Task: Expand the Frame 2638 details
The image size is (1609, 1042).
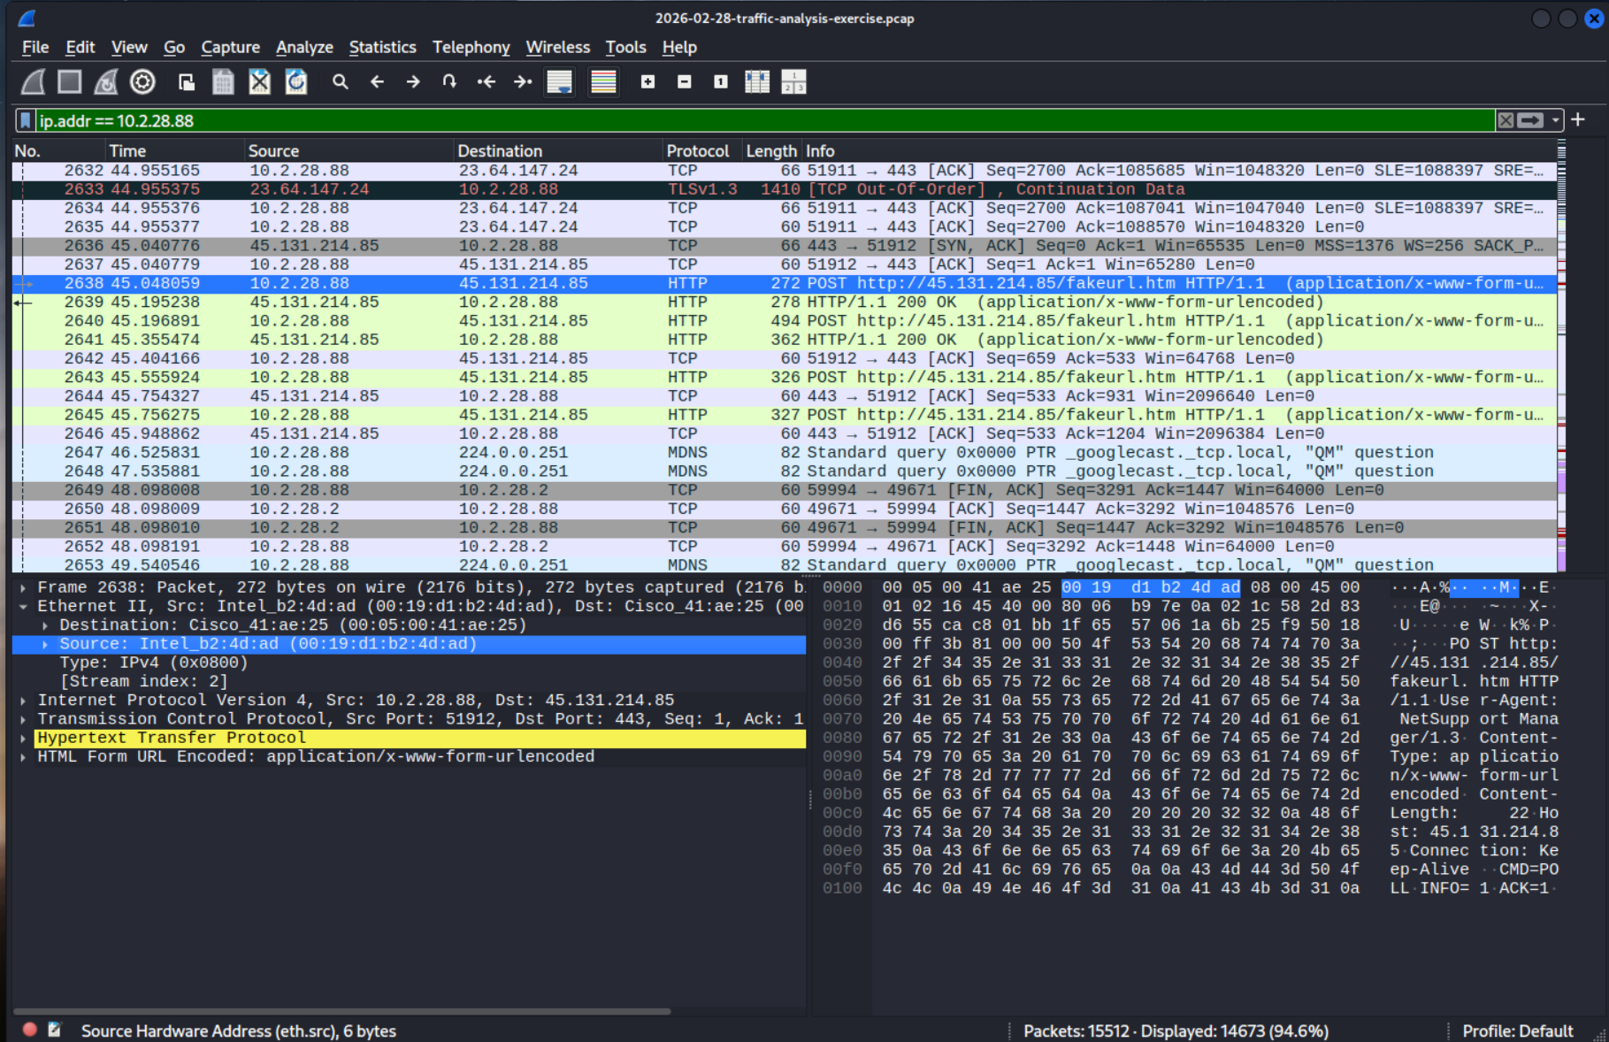Action: (23, 587)
